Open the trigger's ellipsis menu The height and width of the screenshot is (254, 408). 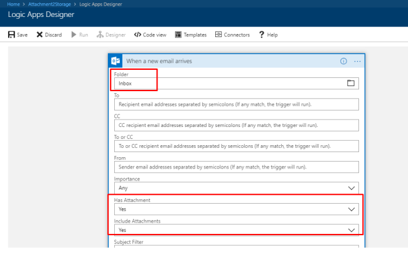(358, 61)
